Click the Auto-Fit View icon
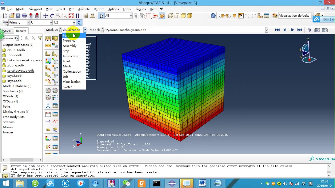This screenshot has height=188, width=335. pyautogui.click(x=71, y=16)
